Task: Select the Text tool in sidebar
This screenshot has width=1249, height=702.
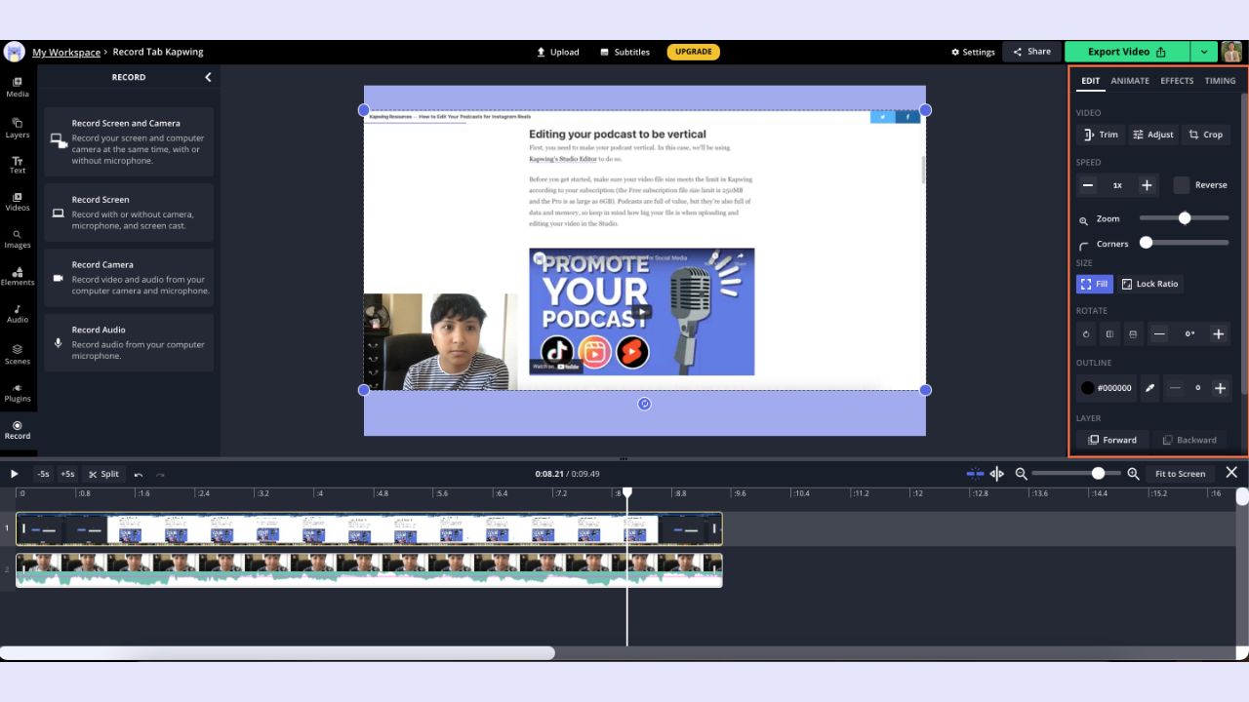Action: [18, 165]
